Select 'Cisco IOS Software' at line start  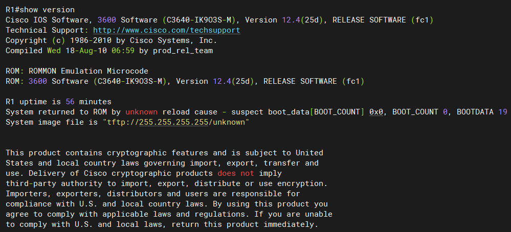47,20
